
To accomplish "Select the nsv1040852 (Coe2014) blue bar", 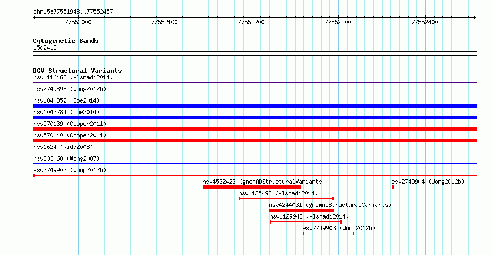I will click(254, 106).
